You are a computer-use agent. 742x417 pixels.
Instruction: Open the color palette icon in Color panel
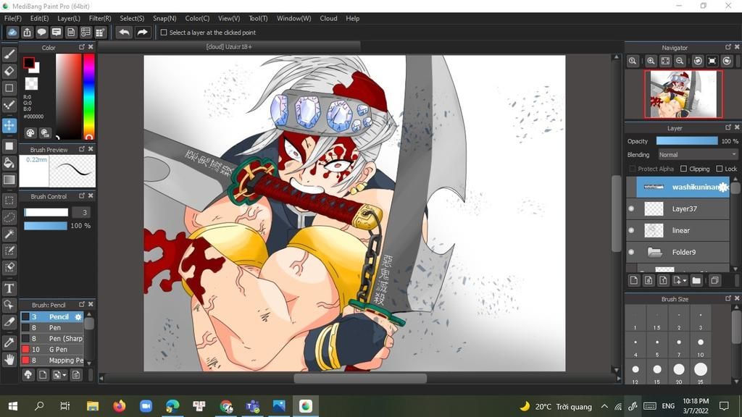30,133
